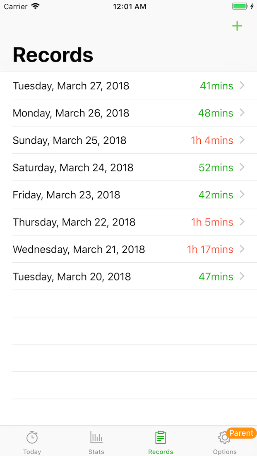Tap the Parent badge on the Options gear
Screen dimensions: 257x456
(241, 433)
